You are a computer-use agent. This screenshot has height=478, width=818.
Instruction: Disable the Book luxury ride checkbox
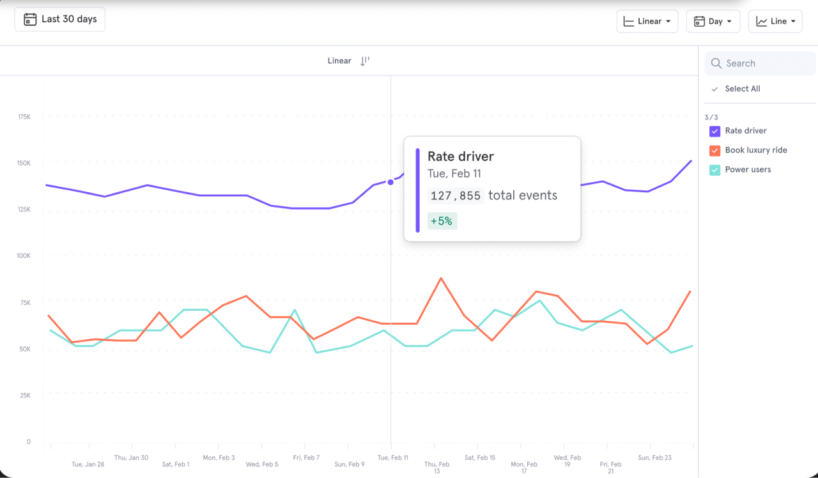pyautogui.click(x=714, y=150)
